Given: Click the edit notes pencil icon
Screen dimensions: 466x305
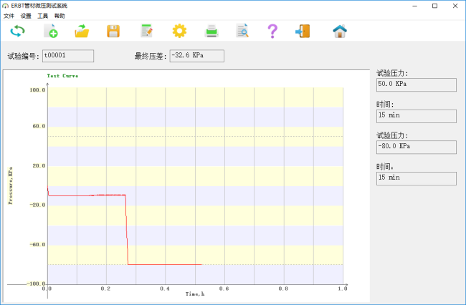Looking at the screenshot, I should pyautogui.click(x=146, y=31).
